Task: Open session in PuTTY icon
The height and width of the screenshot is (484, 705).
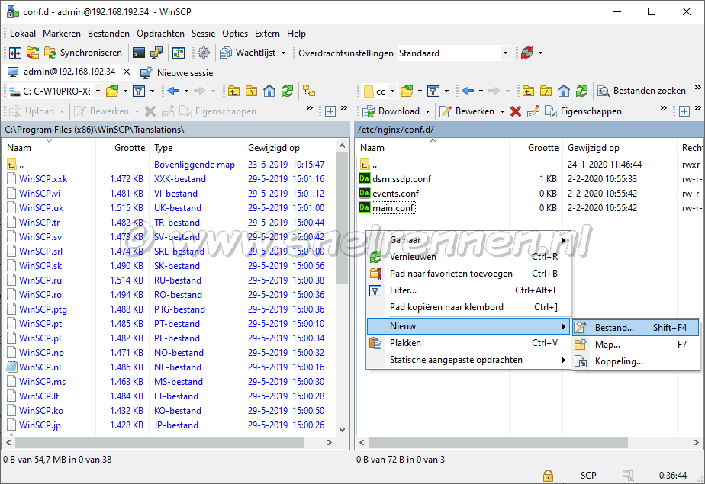Action: (156, 53)
